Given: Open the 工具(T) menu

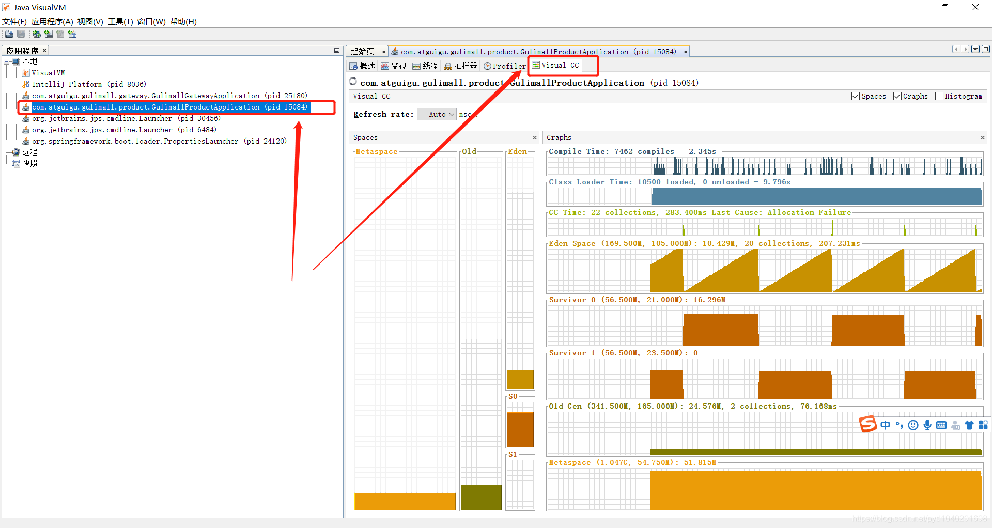Looking at the screenshot, I should [120, 22].
